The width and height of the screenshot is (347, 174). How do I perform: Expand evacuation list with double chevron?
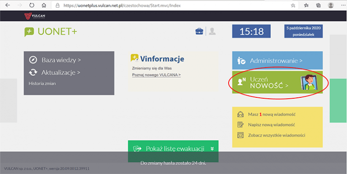(x=212, y=149)
